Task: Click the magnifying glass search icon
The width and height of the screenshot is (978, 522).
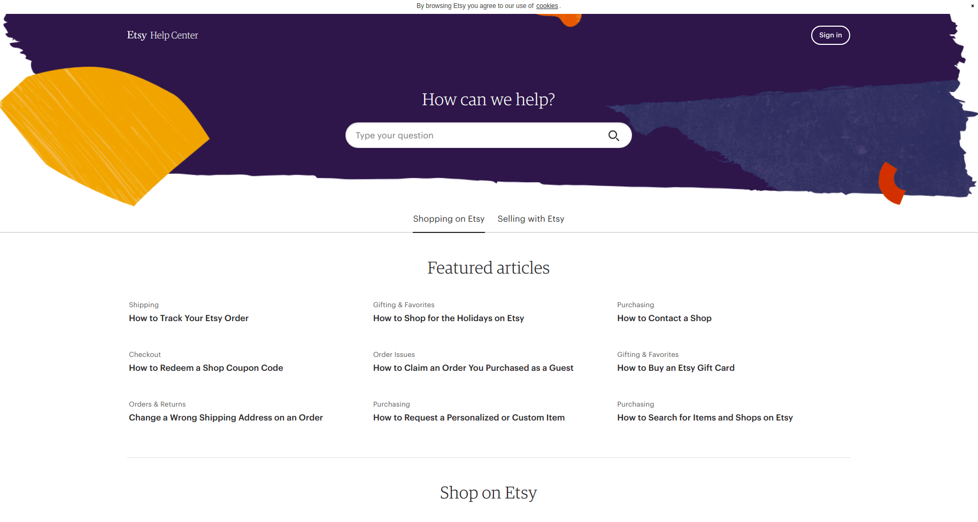Action: coord(614,136)
